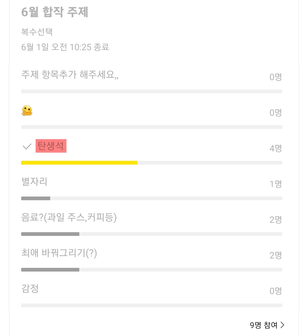308x336 pixels.
Task: Select the 별자리 poll option
Action: point(35,182)
